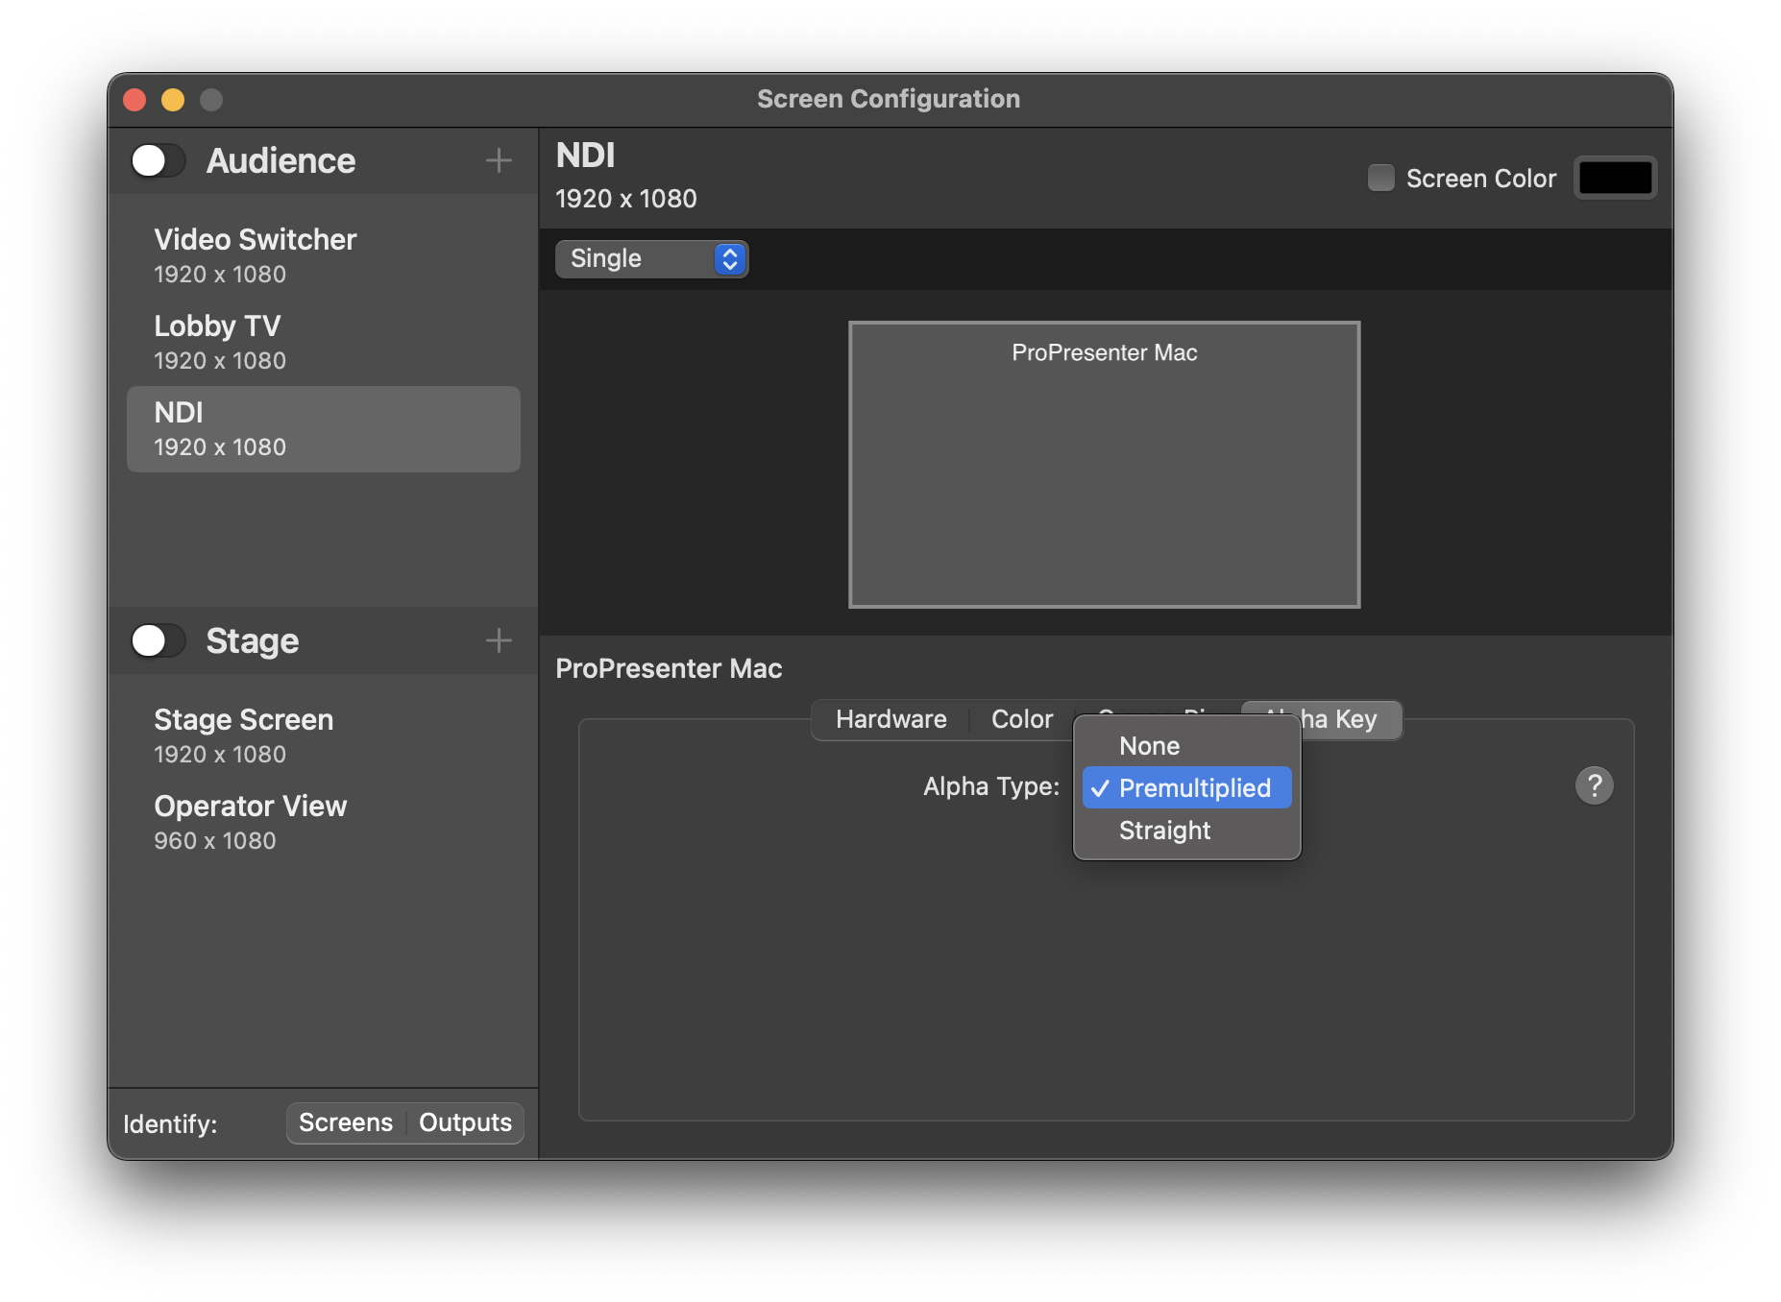Enable the Screen Color checkbox
The width and height of the screenshot is (1781, 1302).
tap(1380, 178)
